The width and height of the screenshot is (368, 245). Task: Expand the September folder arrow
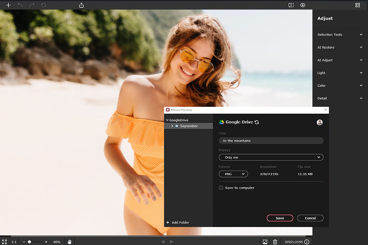pyautogui.click(x=172, y=126)
